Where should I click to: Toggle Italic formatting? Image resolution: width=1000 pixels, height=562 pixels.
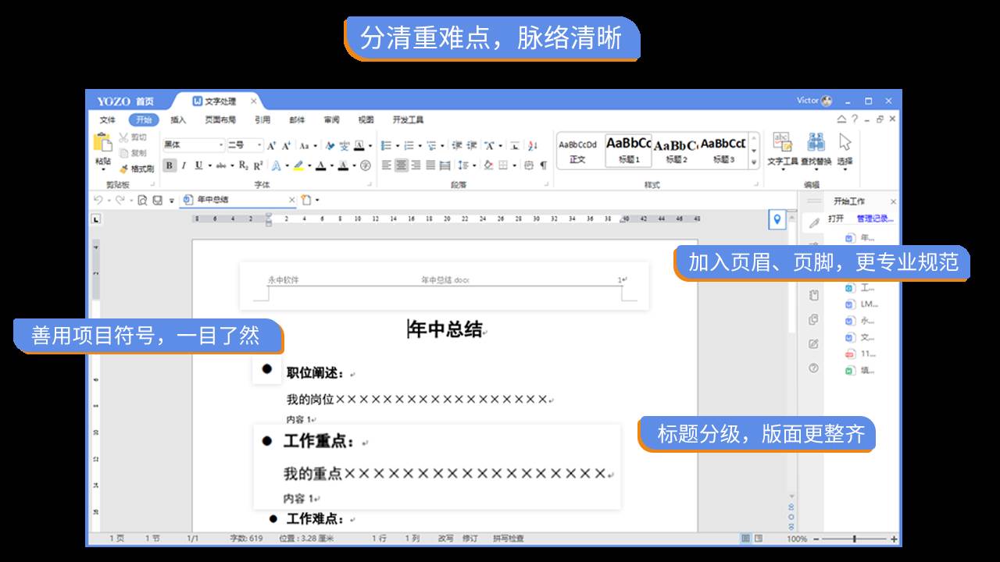(184, 165)
